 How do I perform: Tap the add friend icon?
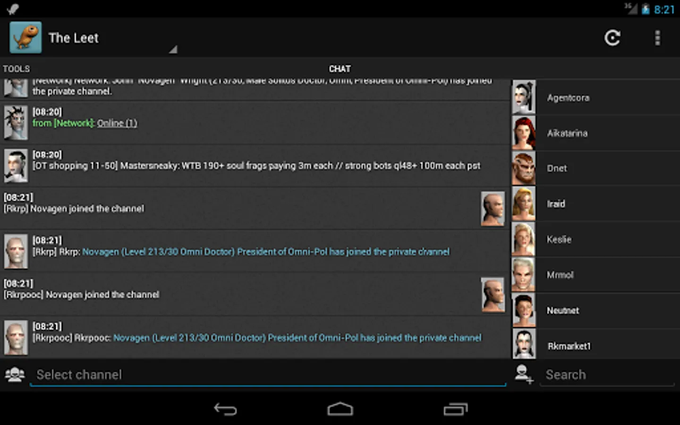[x=524, y=374]
